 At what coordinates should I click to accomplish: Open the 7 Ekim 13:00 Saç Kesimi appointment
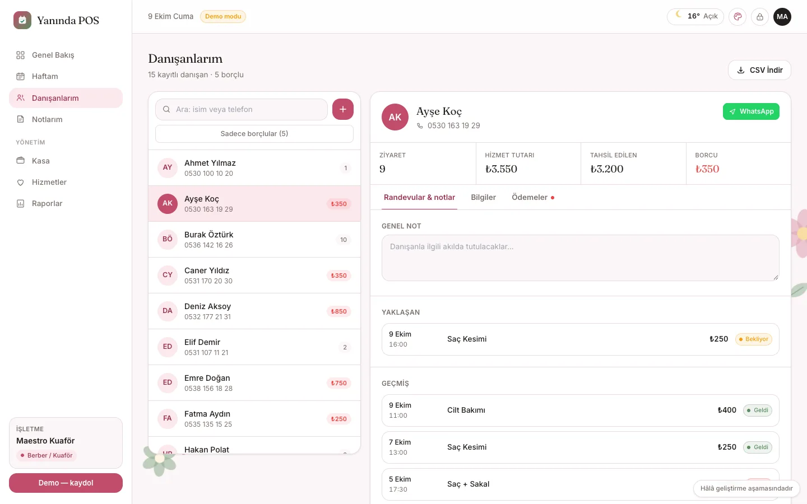point(580,447)
